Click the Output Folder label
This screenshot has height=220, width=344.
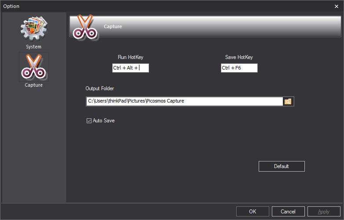click(x=100, y=88)
